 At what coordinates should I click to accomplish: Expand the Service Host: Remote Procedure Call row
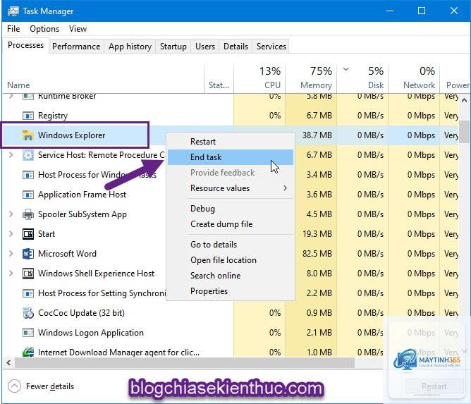point(11,155)
